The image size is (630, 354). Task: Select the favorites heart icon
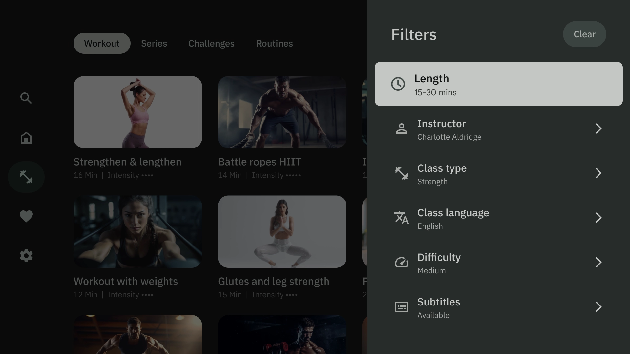[x=26, y=216]
